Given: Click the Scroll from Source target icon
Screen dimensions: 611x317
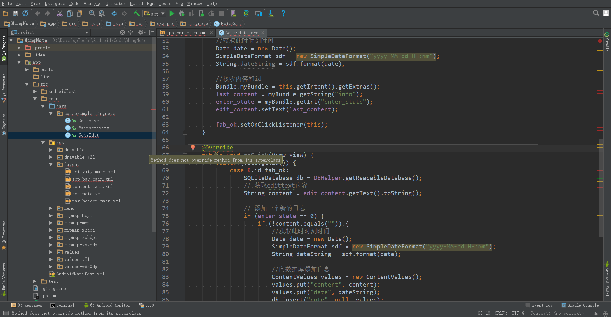Looking at the screenshot, I should [123, 32].
